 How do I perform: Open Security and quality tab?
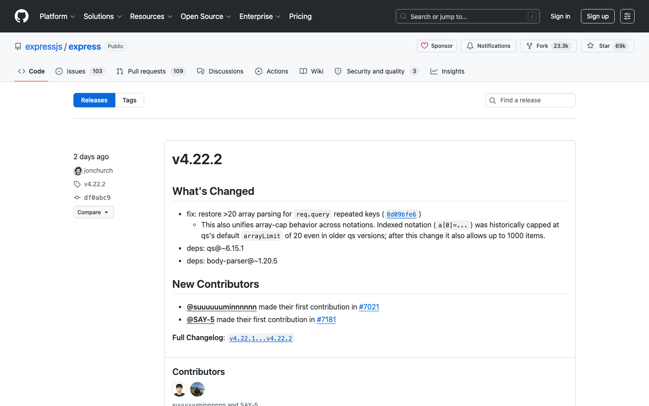point(377,71)
